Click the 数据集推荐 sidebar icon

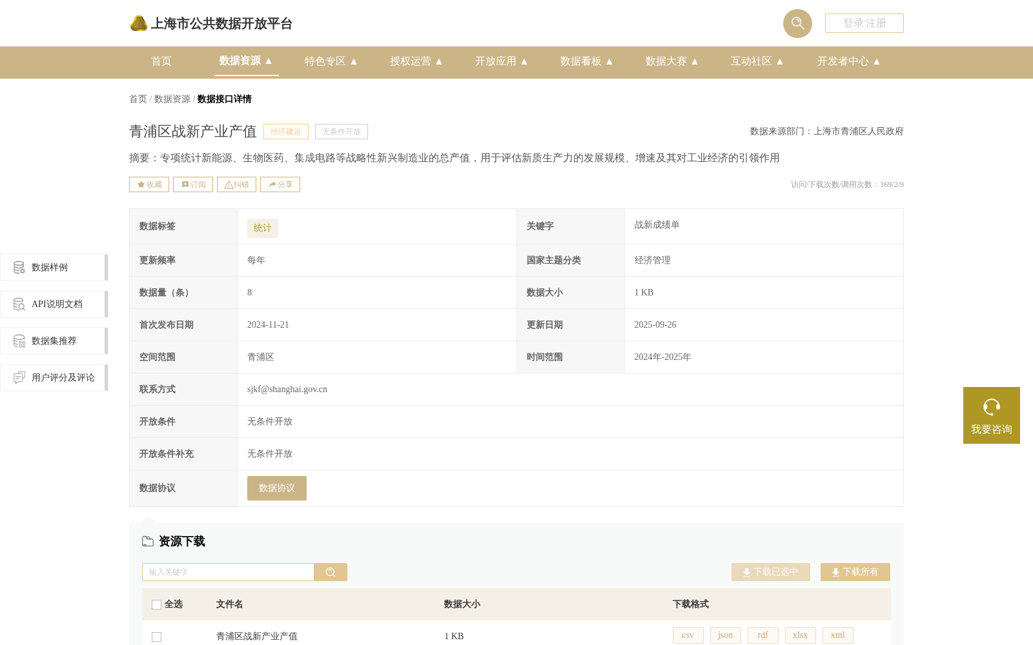[x=19, y=341]
